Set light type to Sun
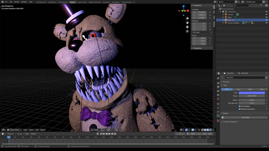 [239, 89]
